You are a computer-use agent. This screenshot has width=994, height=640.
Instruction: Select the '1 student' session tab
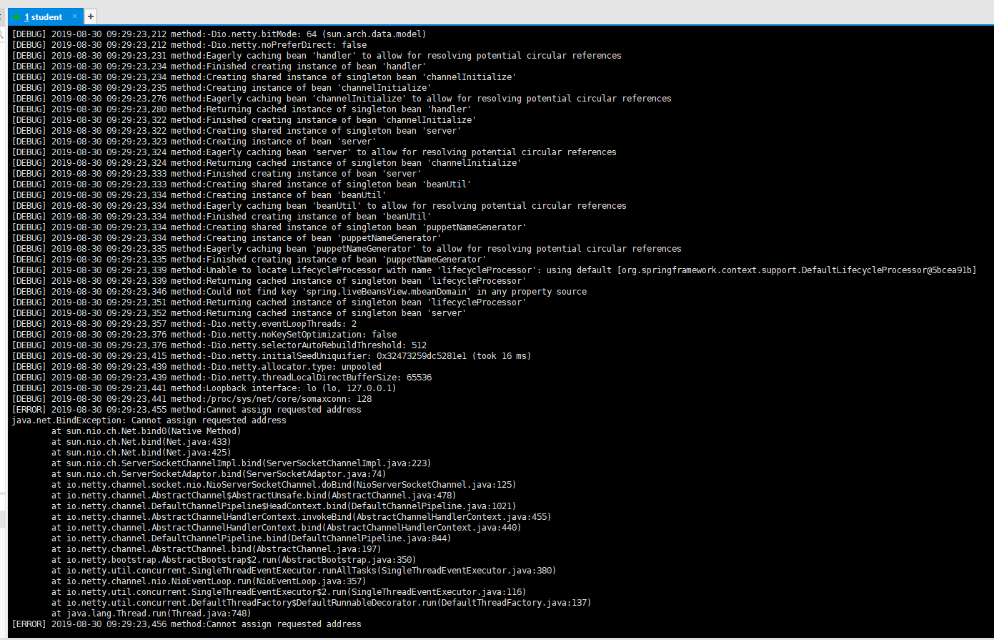pos(44,16)
